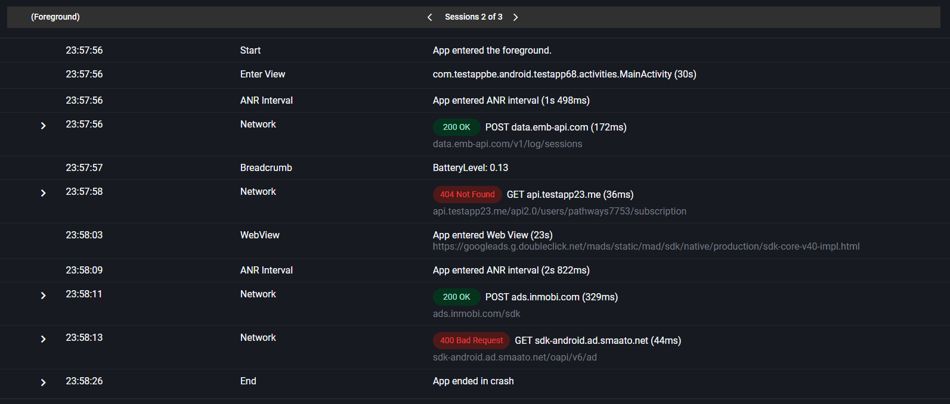Select 'BatteryLevel: 0.13' breadcrumb text
Image resolution: width=950 pixels, height=404 pixels.
point(471,168)
